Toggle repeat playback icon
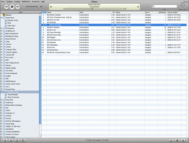Viewport: 189px width, 143px height. 17,140
